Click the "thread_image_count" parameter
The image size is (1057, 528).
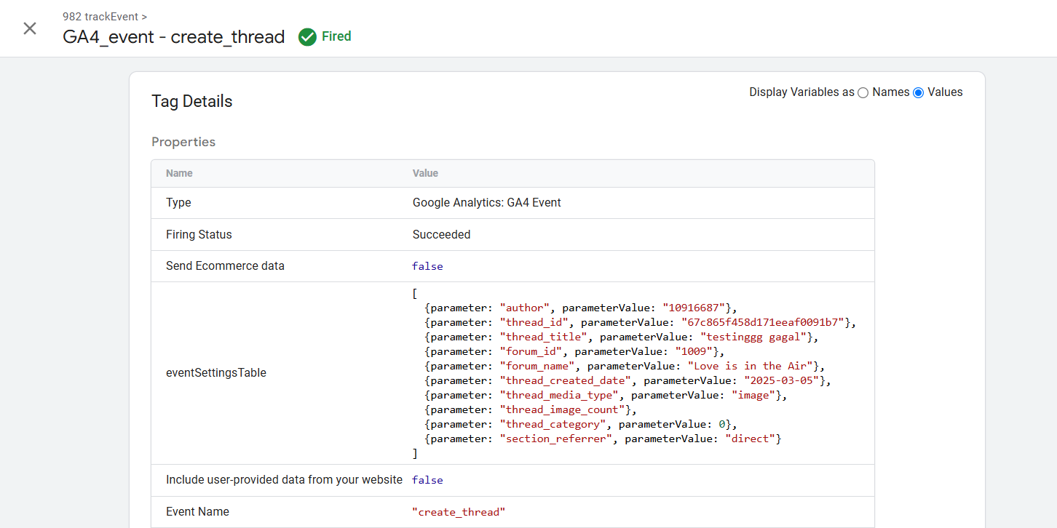click(563, 409)
